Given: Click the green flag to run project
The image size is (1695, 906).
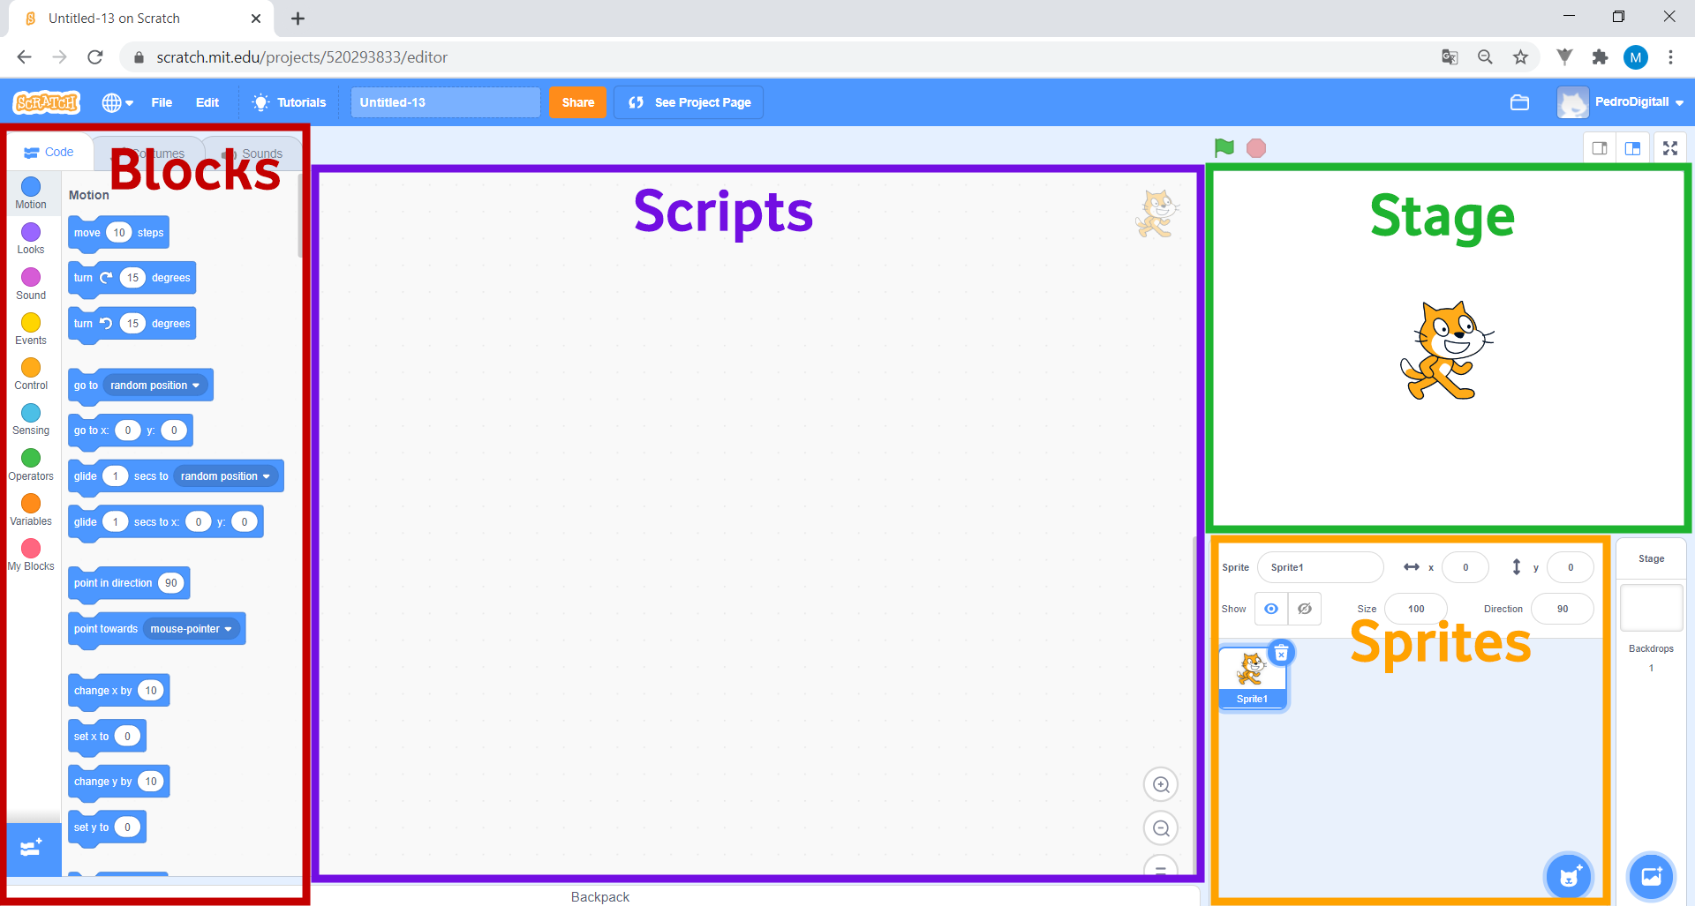Looking at the screenshot, I should coord(1224,148).
